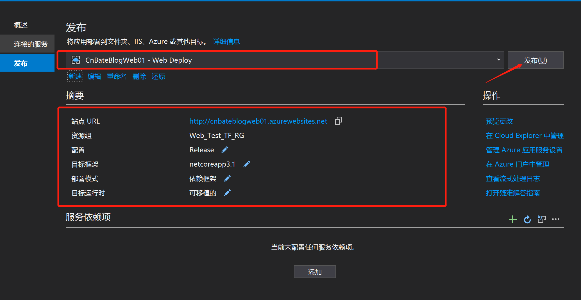Copy the site URL with the copy icon
The height and width of the screenshot is (300, 581).
339,121
